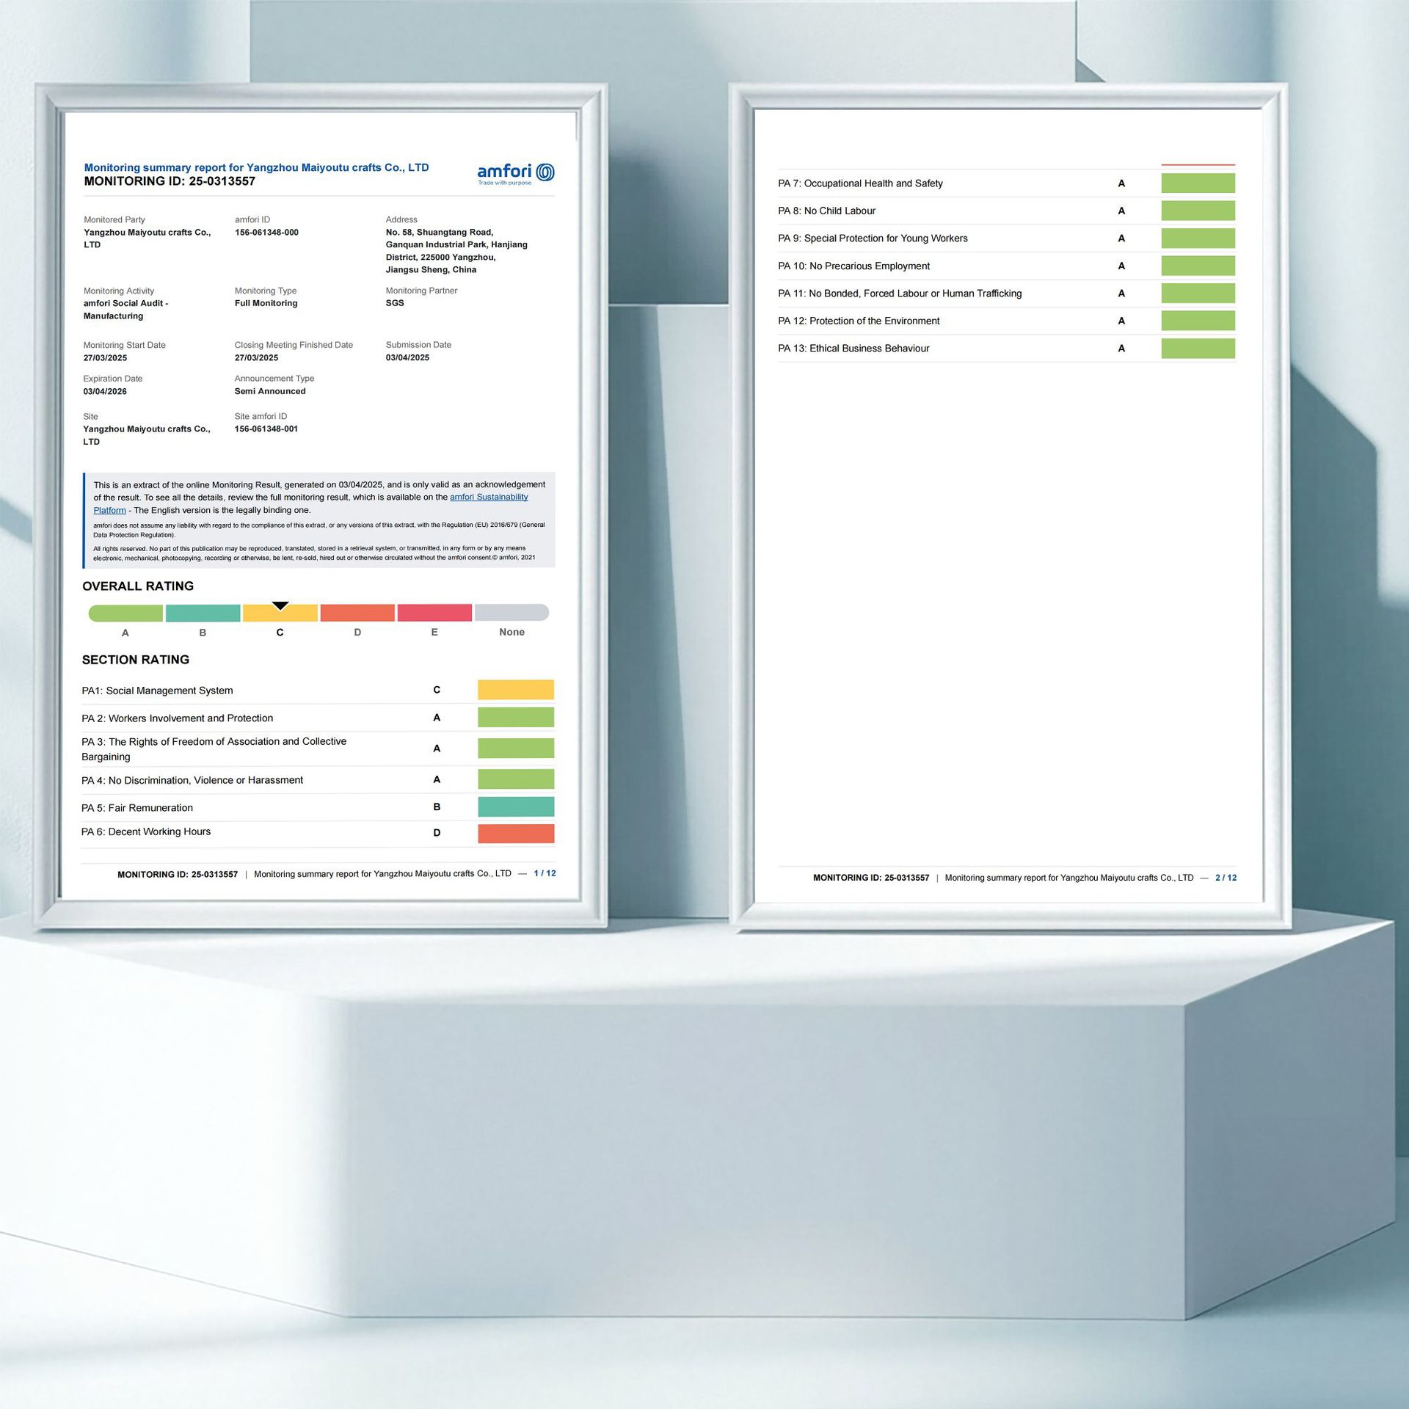Click green swatch for PA 13 Ethical Business Behaviour
Screen dimensions: 1409x1409
pos(1198,348)
